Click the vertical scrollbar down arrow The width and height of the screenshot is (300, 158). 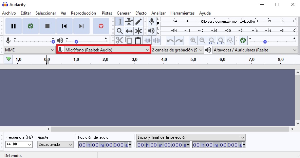[298, 123]
